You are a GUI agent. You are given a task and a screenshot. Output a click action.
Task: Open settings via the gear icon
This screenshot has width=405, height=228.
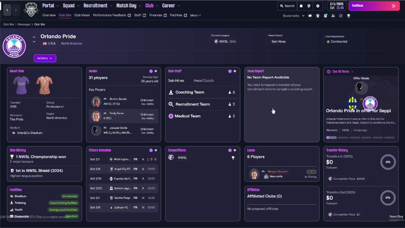[x=318, y=6]
